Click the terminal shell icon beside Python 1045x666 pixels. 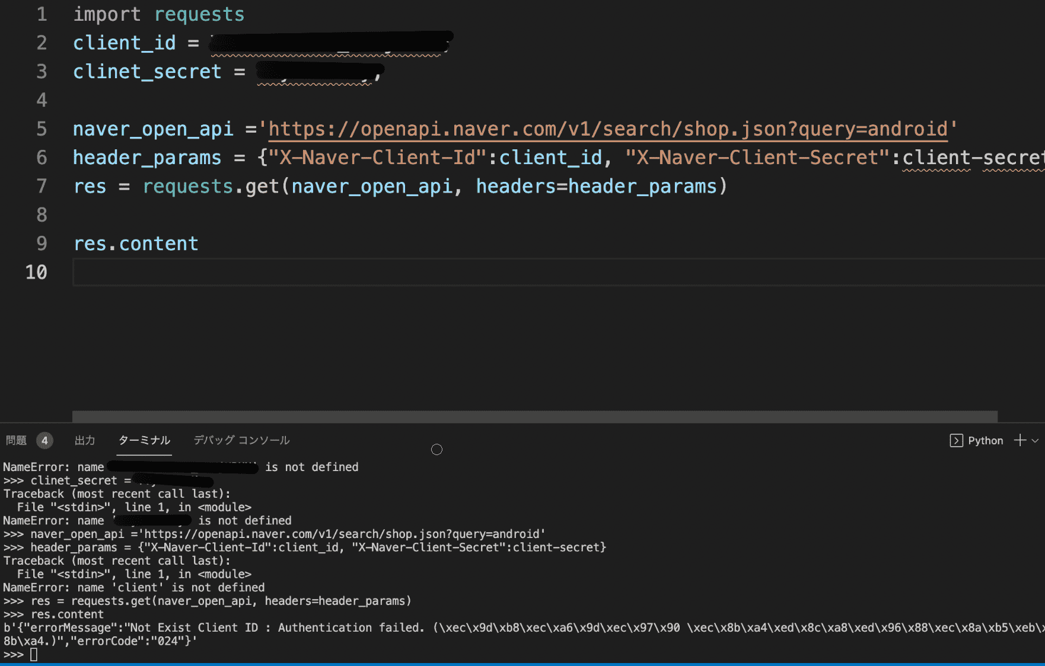[956, 440]
